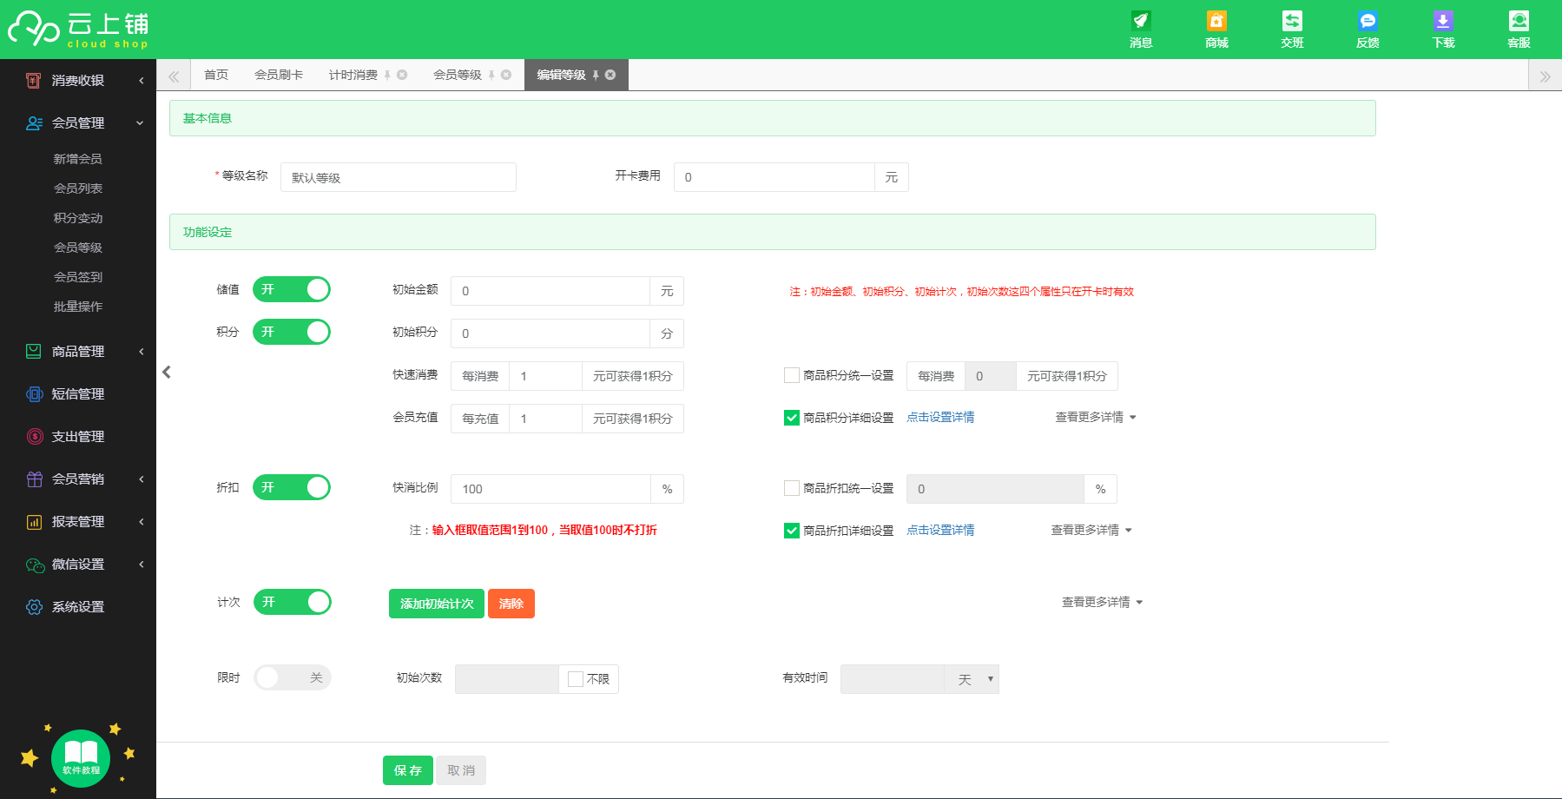1562x799 pixels.
Task: Pin the 计时消费 tab
Action: tap(387, 76)
